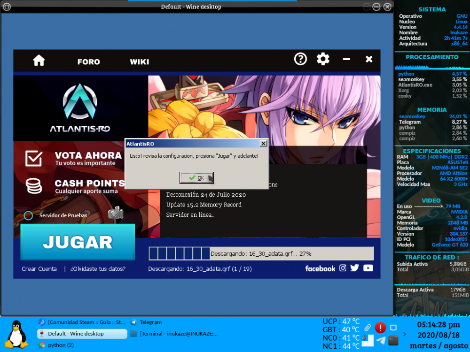Open the Tux penguin application menu
This screenshot has width=470, height=352.
click(17, 334)
